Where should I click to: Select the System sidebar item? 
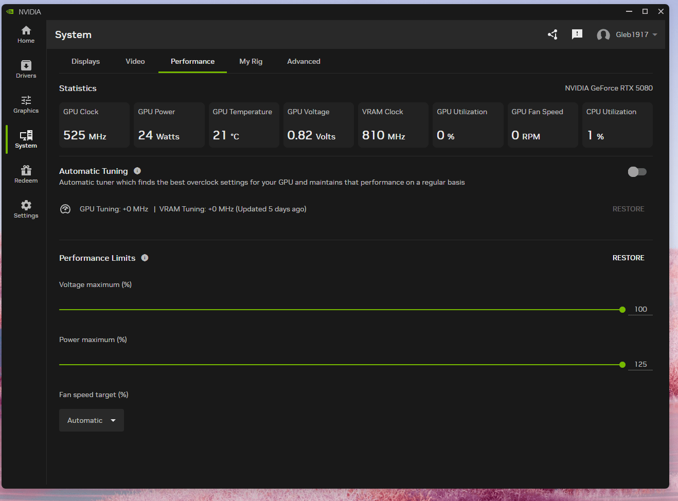tap(26, 139)
